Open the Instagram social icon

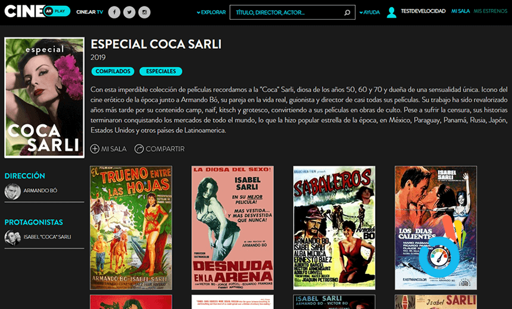coord(144,13)
